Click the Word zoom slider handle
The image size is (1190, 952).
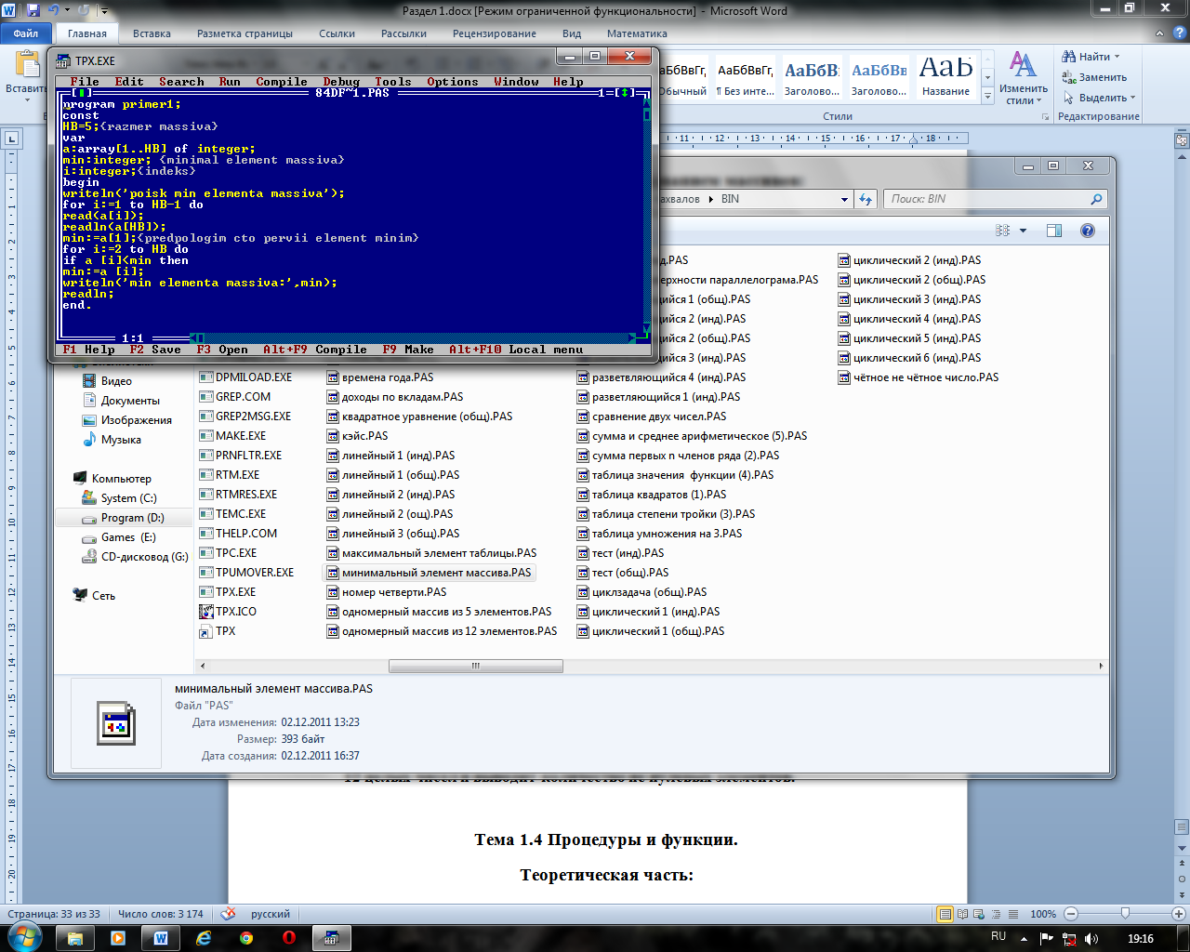pyautogui.click(x=1125, y=914)
